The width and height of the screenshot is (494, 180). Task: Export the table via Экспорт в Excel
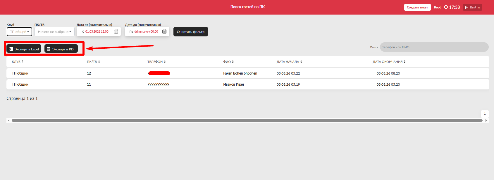coord(24,49)
